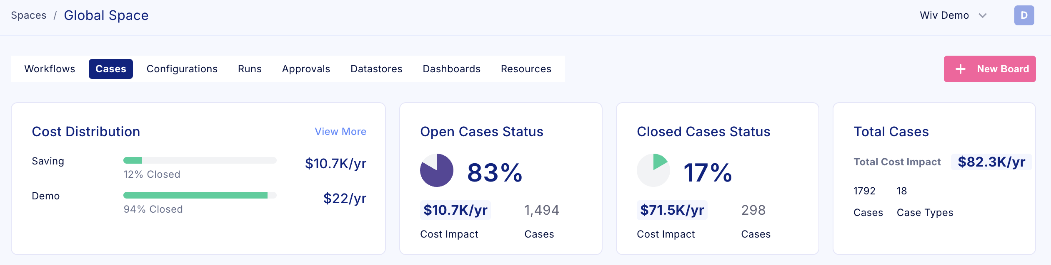
Task: Go back to Spaces breadcrumb
Action: tap(29, 15)
